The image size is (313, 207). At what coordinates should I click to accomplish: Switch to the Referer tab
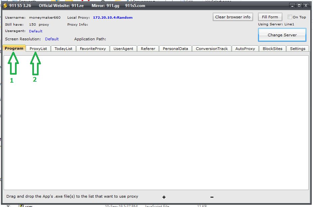(x=148, y=49)
